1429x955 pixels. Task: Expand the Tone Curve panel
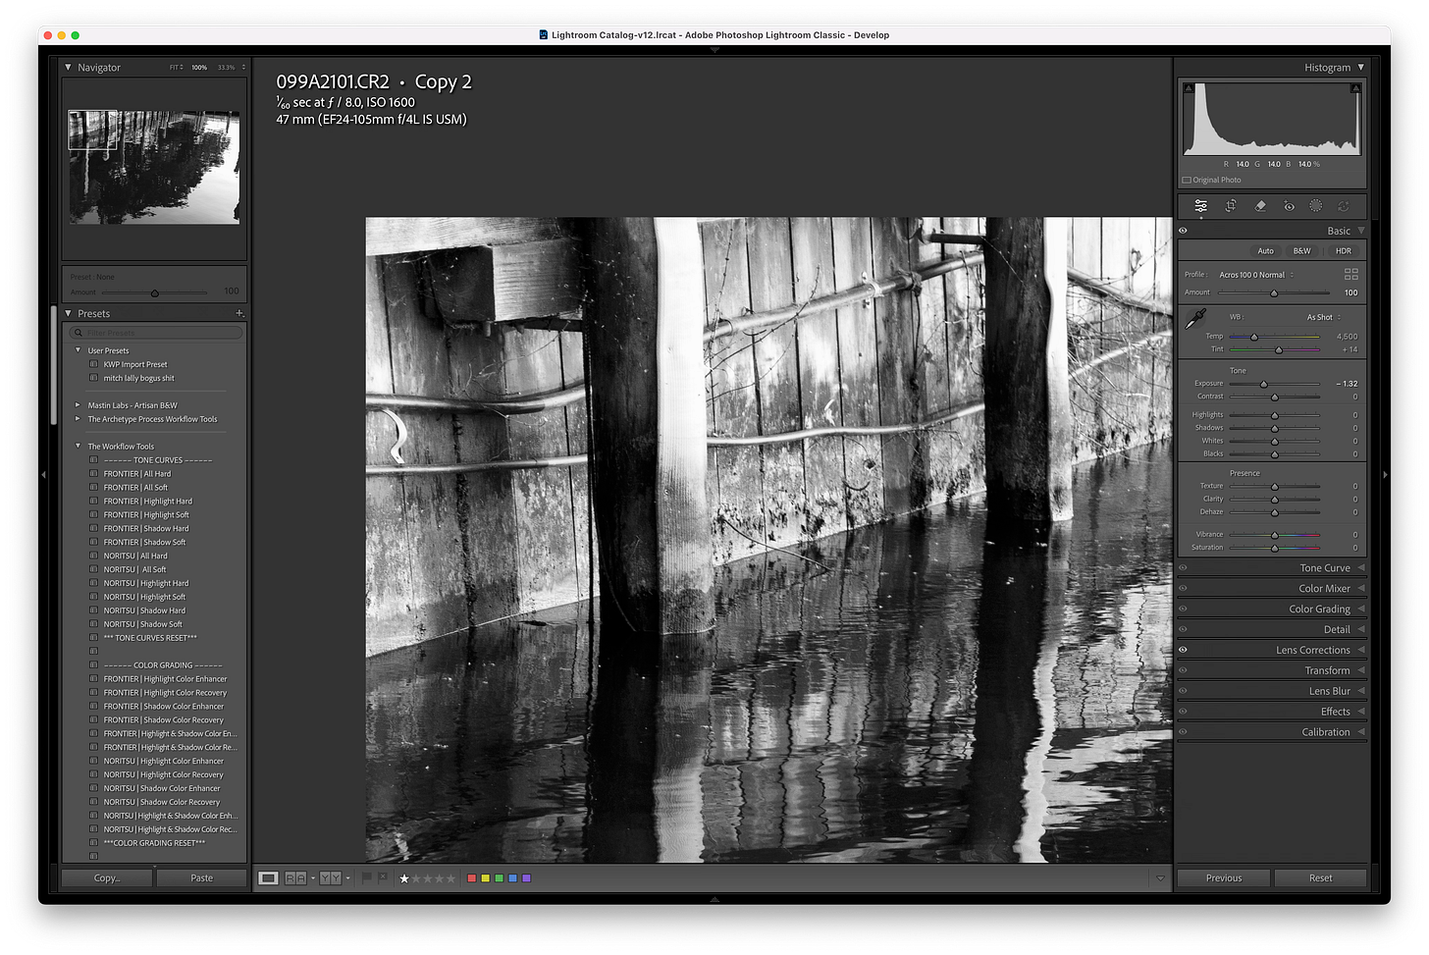pyautogui.click(x=1325, y=567)
